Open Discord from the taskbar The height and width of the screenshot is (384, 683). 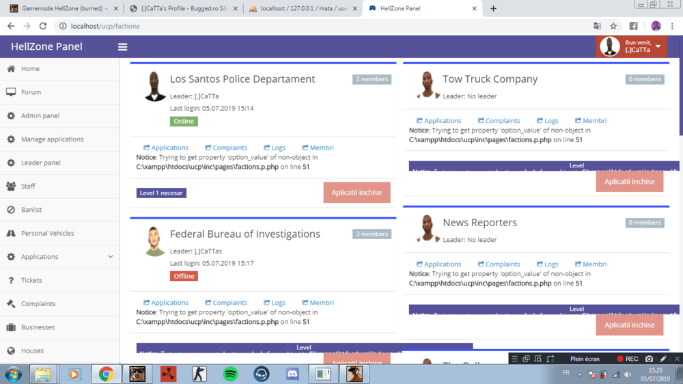292,374
